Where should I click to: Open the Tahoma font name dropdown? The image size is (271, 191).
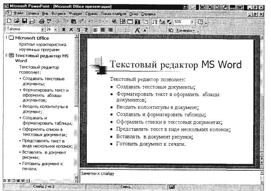coord(42,30)
